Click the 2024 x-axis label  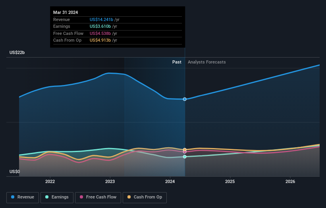coord(170,182)
